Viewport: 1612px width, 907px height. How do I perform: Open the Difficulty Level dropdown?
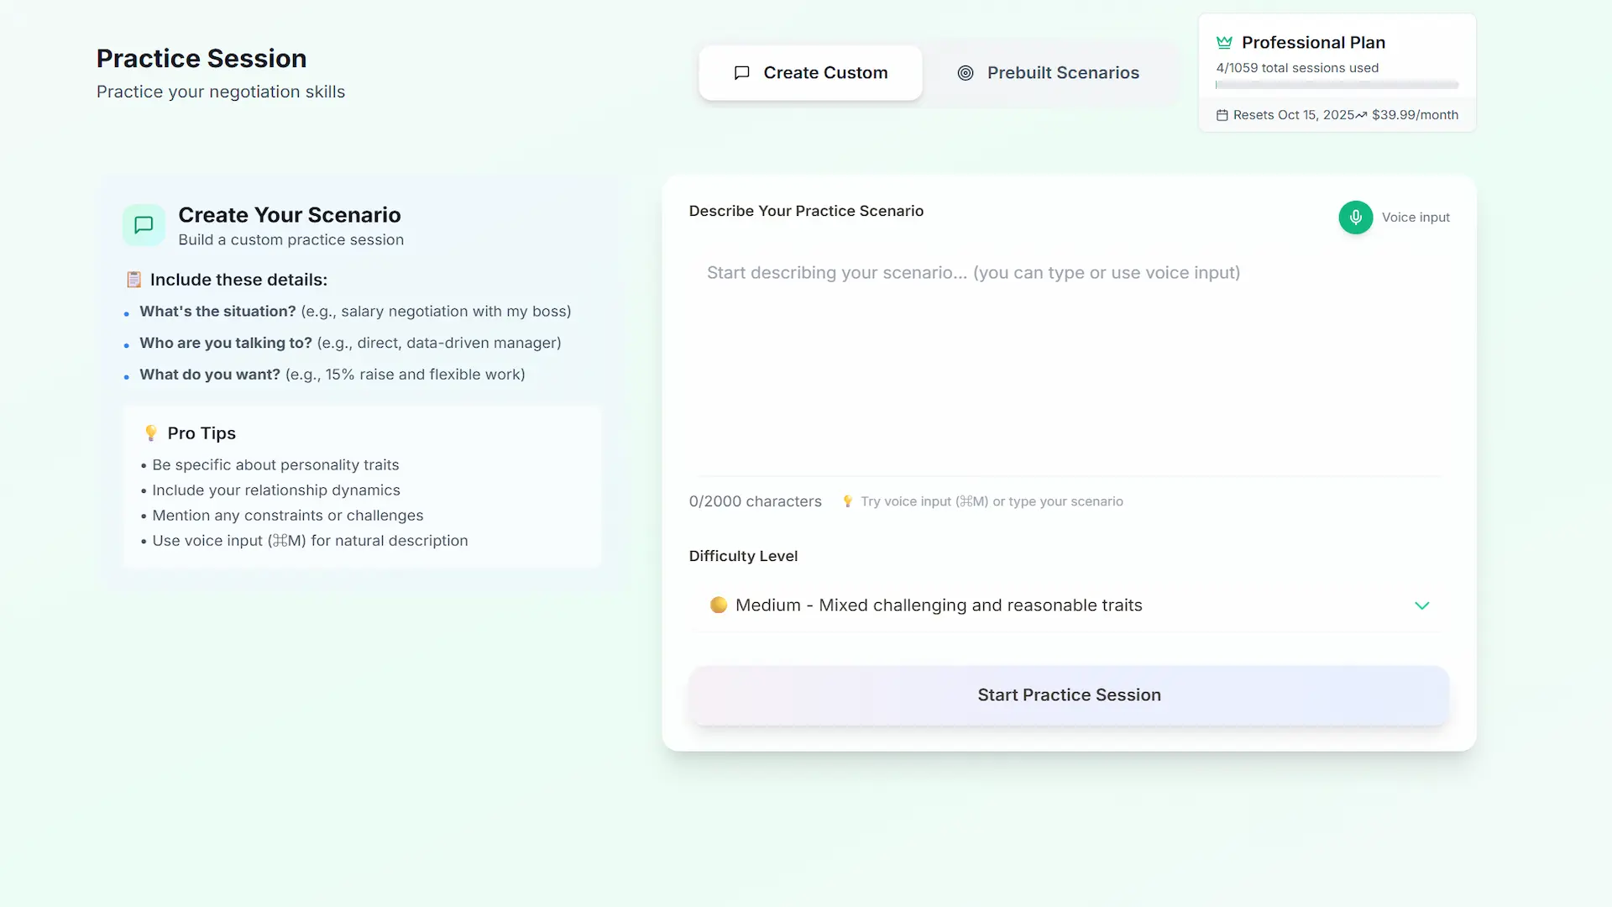[x=1066, y=606]
